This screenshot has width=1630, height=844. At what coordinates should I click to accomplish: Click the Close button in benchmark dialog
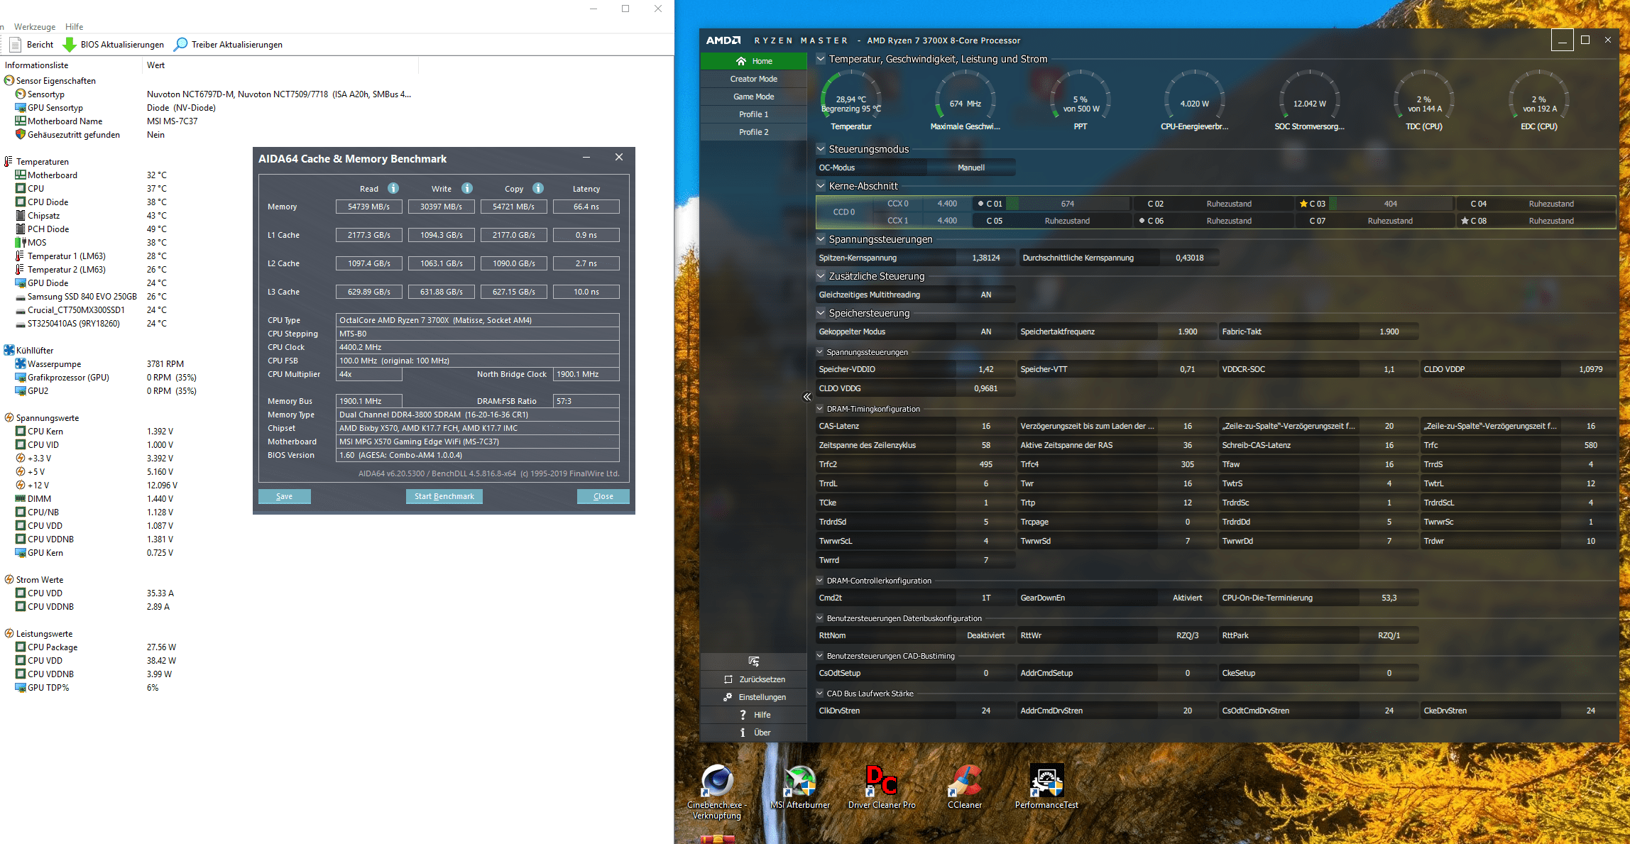603,496
